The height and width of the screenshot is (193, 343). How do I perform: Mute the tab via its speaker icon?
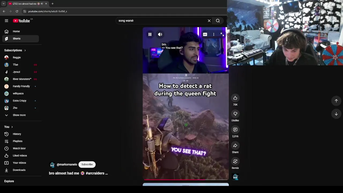pos(42,4)
